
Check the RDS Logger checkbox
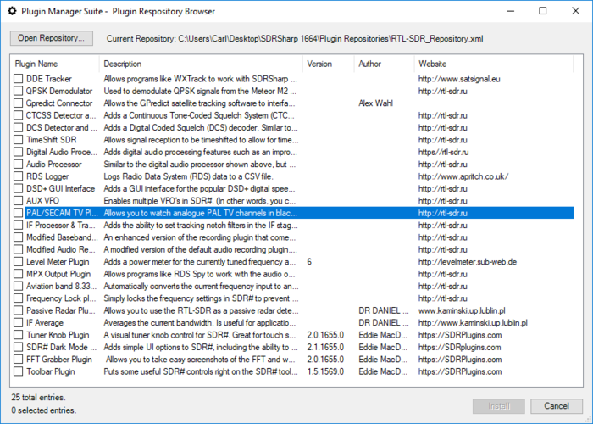point(18,176)
